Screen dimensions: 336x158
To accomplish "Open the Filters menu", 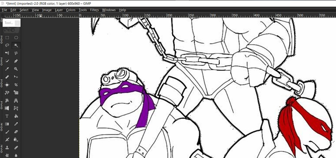I will point(94,10).
